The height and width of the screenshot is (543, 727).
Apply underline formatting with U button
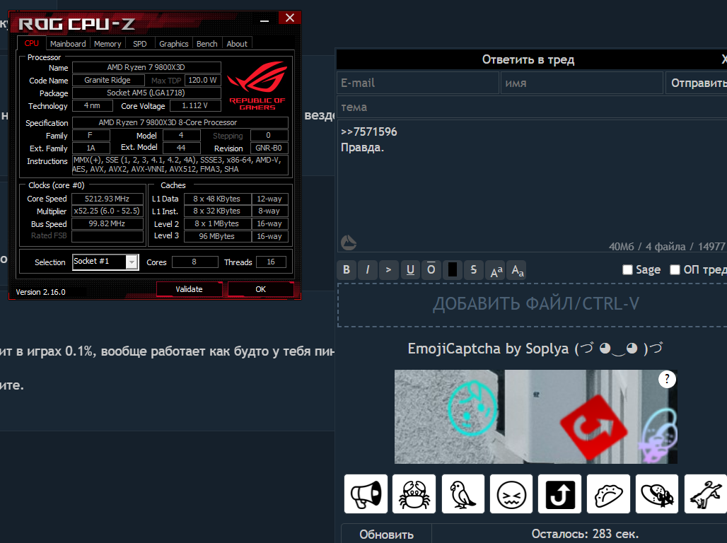(x=410, y=270)
